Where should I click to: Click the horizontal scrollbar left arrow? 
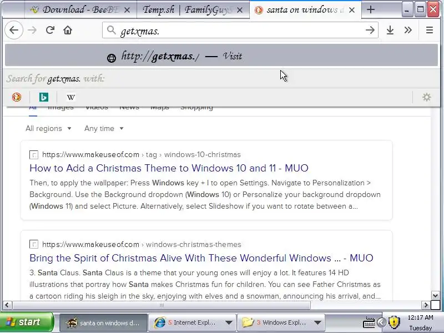tap(7, 305)
